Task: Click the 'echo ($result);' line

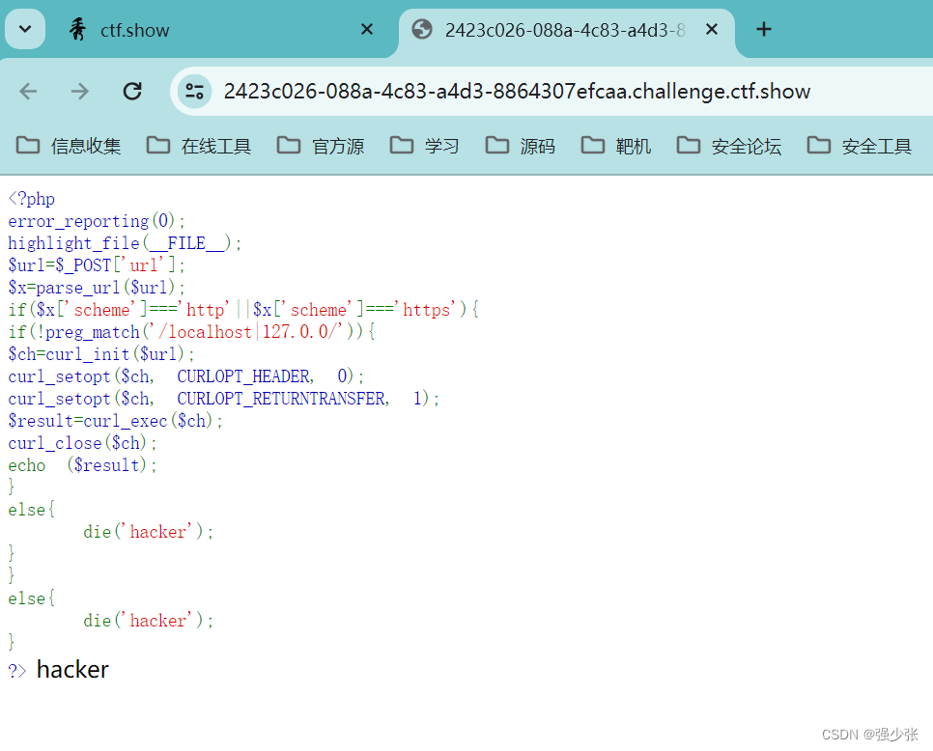Action: click(82, 465)
